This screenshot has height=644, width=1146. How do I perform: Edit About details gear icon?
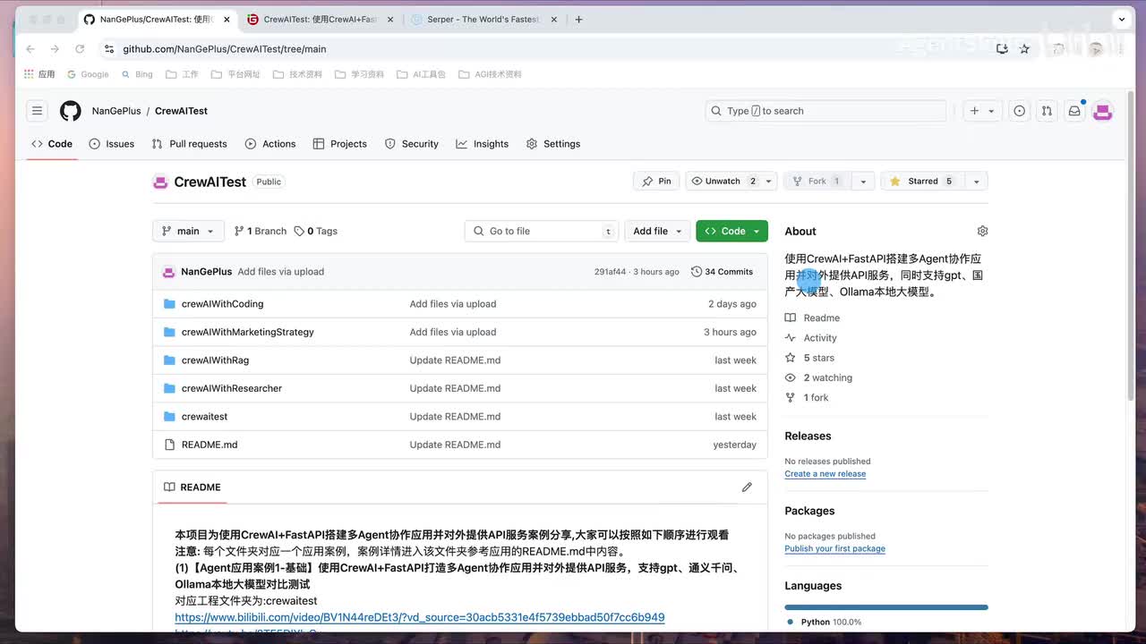(x=982, y=231)
